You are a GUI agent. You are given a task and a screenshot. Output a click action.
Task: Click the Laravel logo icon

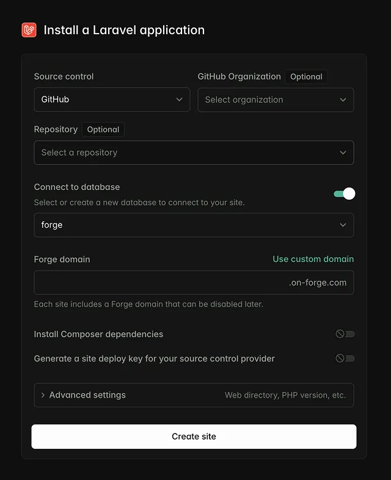click(29, 30)
